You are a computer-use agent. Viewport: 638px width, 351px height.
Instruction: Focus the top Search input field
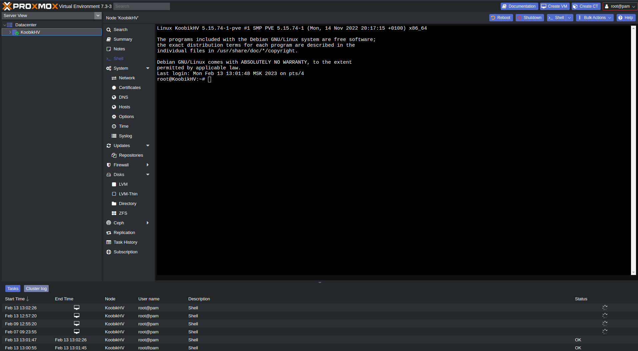point(142,6)
